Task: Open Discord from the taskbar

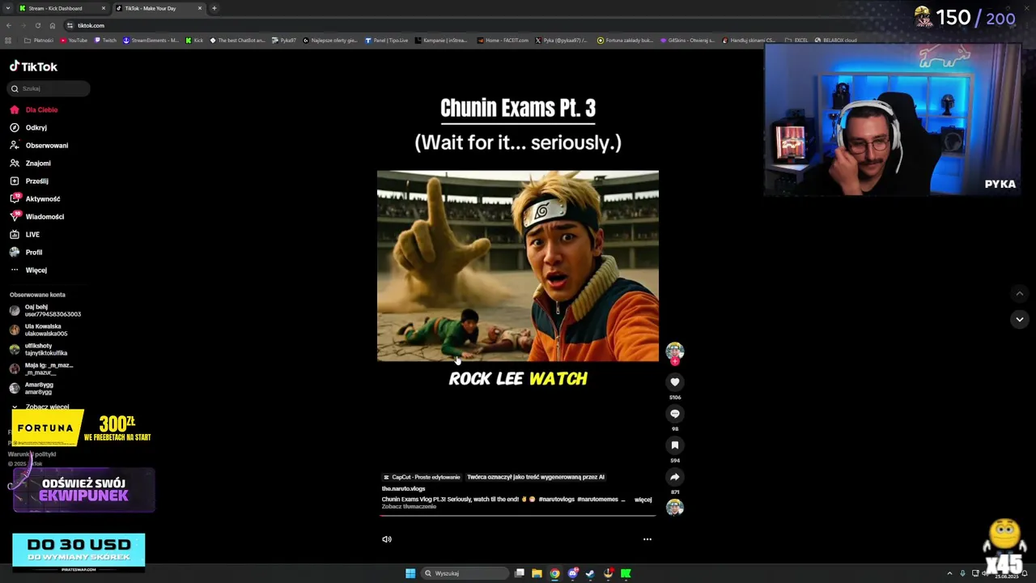Action: click(x=573, y=573)
